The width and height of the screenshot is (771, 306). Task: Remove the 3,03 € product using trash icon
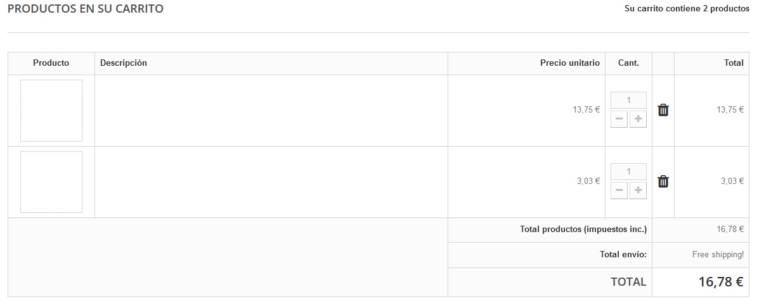(663, 181)
